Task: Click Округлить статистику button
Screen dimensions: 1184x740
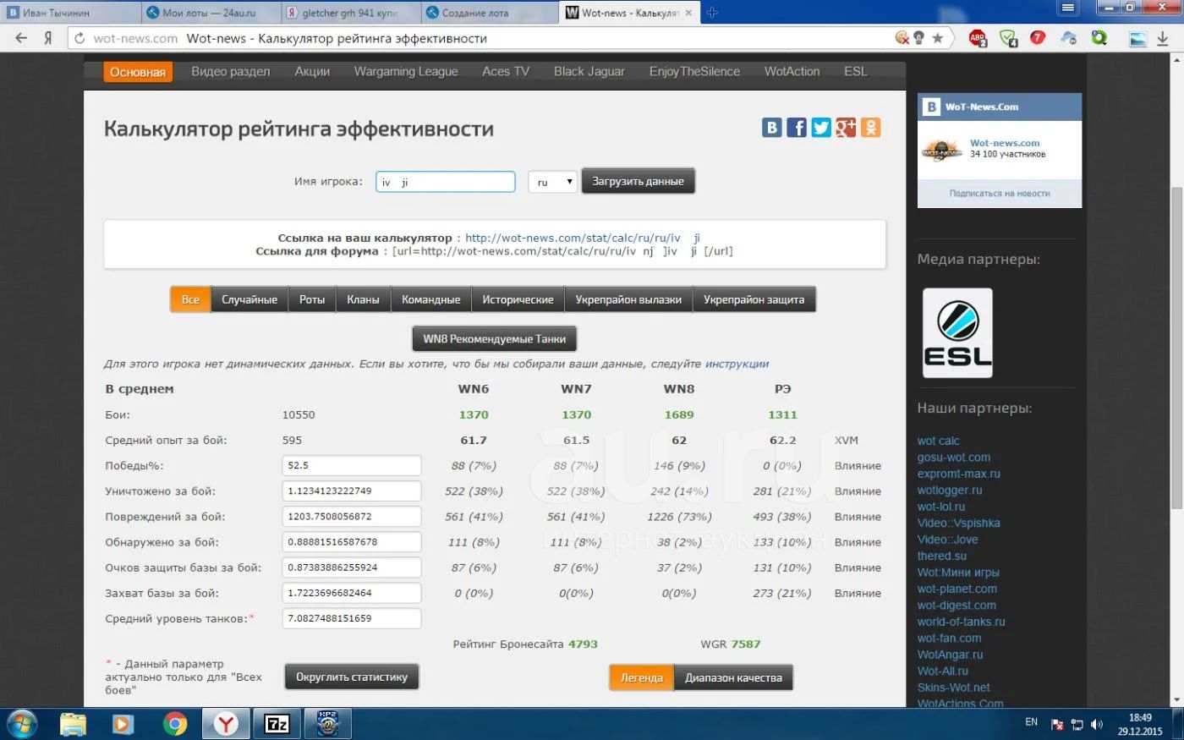Action: [x=352, y=677]
